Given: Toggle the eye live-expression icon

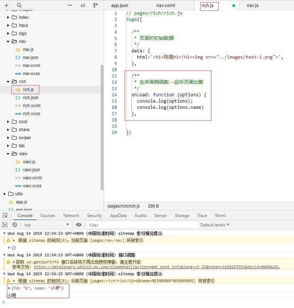Looking at the screenshot, I should click(79, 225).
